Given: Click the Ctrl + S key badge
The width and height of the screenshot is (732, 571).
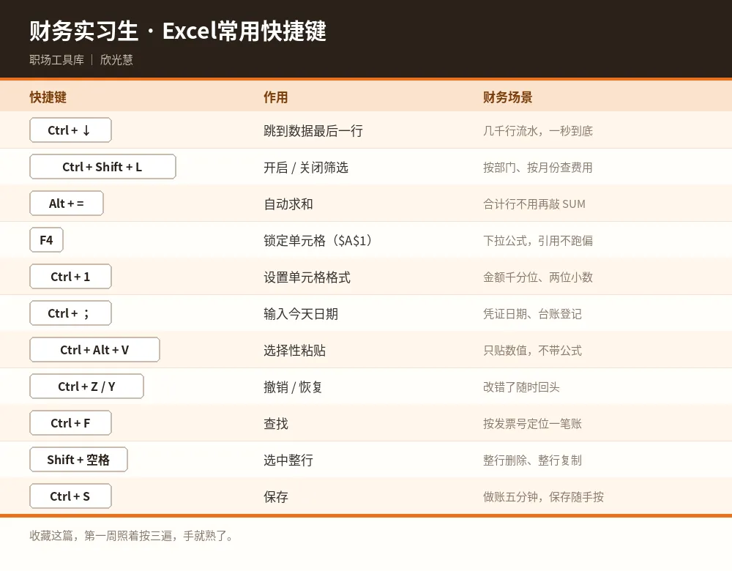Looking at the screenshot, I should 70,496.
